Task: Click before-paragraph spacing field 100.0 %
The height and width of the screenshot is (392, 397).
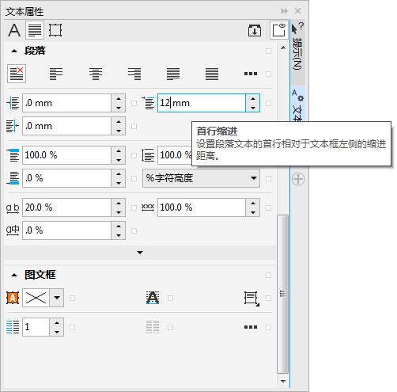Action: coord(66,155)
